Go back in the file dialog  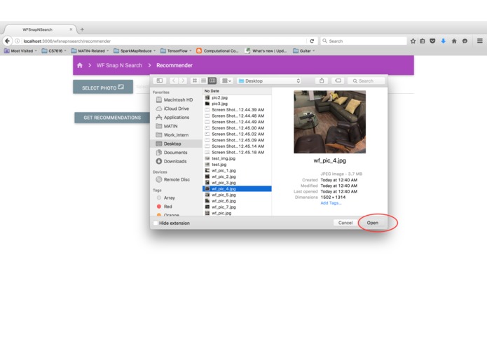174,81
